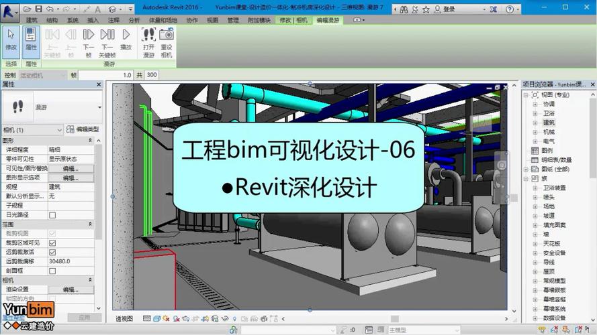Click the Redo arrow icon
Image resolution: width=597 pixels, height=335 pixels.
click(66, 9)
